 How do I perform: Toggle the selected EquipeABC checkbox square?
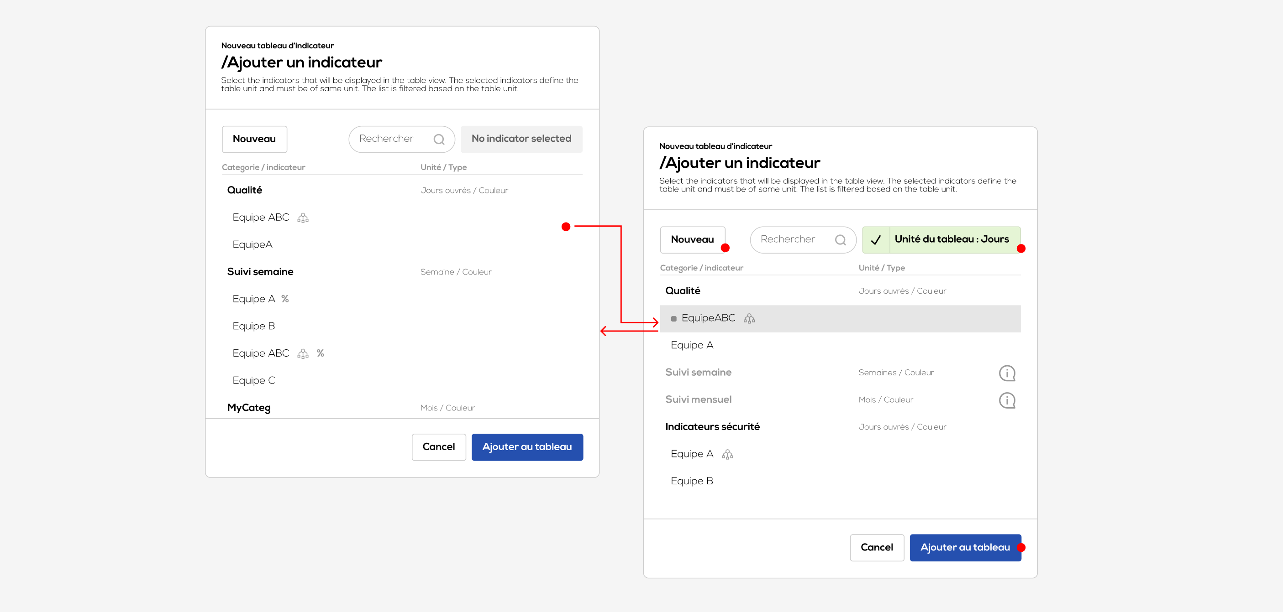pos(673,318)
